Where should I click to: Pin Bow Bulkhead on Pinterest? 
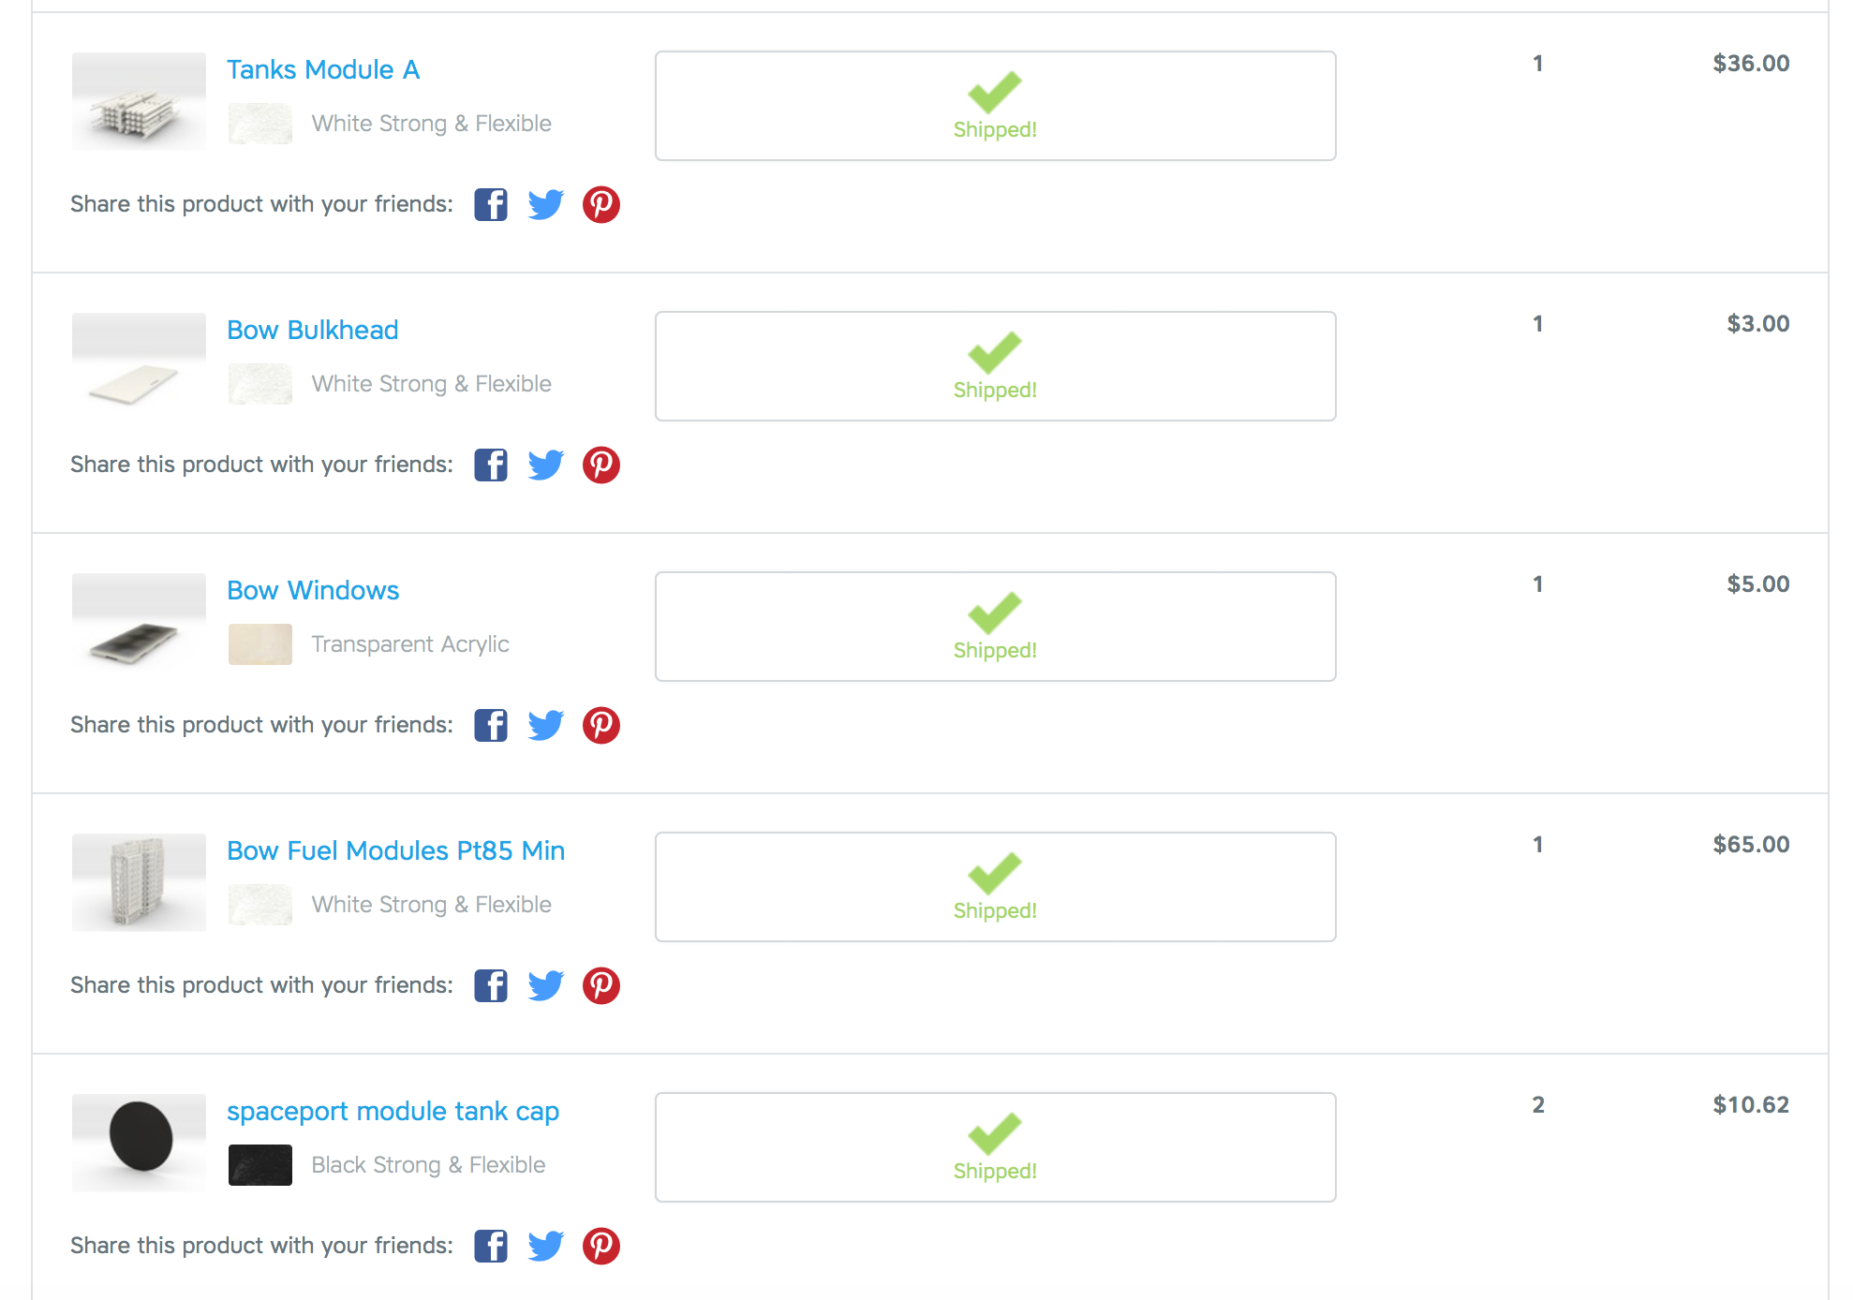601,465
